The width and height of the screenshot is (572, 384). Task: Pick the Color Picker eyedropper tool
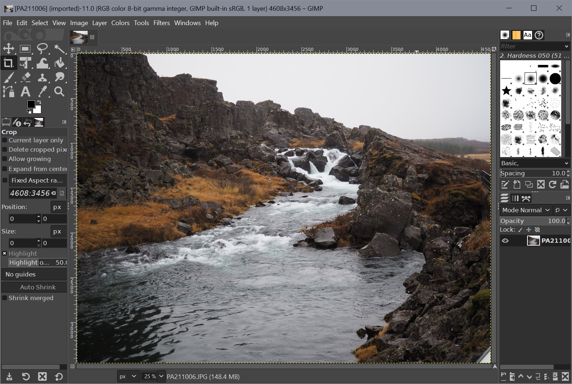click(x=42, y=92)
